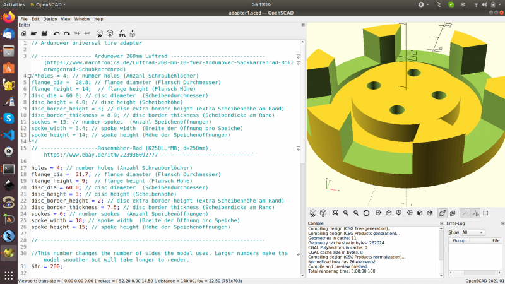Screen dimensions: 505x284
Task: Open the OpenSCAD app menu in top bar
Action: 48,4
